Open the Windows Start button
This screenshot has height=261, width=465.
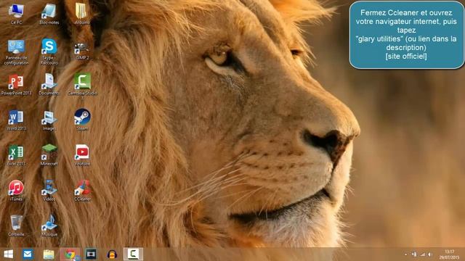pos(8,254)
